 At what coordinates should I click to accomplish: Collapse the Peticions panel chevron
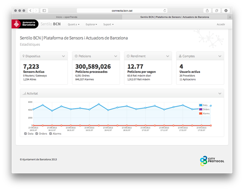pyautogui.click(x=116, y=56)
